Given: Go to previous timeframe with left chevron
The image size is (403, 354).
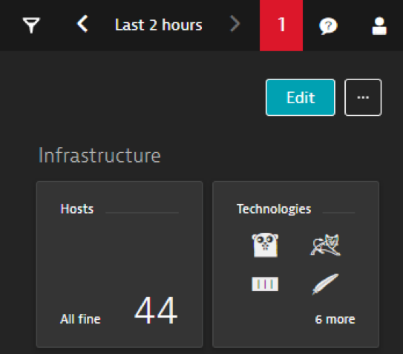Looking at the screenshot, I should (82, 24).
